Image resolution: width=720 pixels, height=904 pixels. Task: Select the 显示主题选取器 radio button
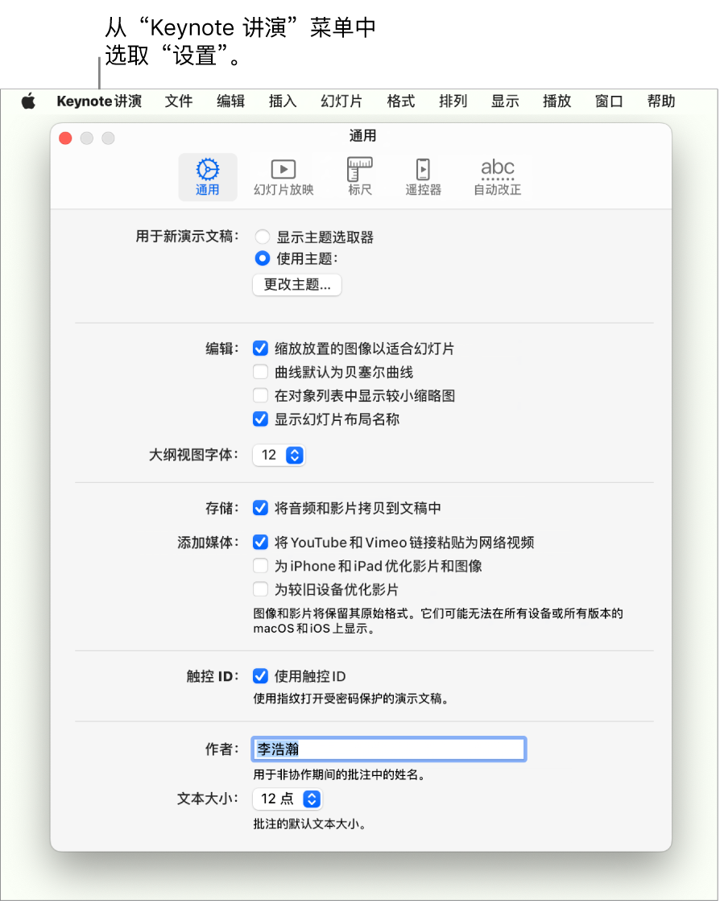[263, 237]
